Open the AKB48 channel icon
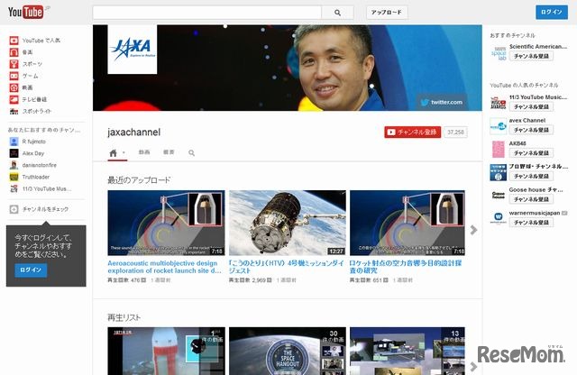 pos(499,150)
